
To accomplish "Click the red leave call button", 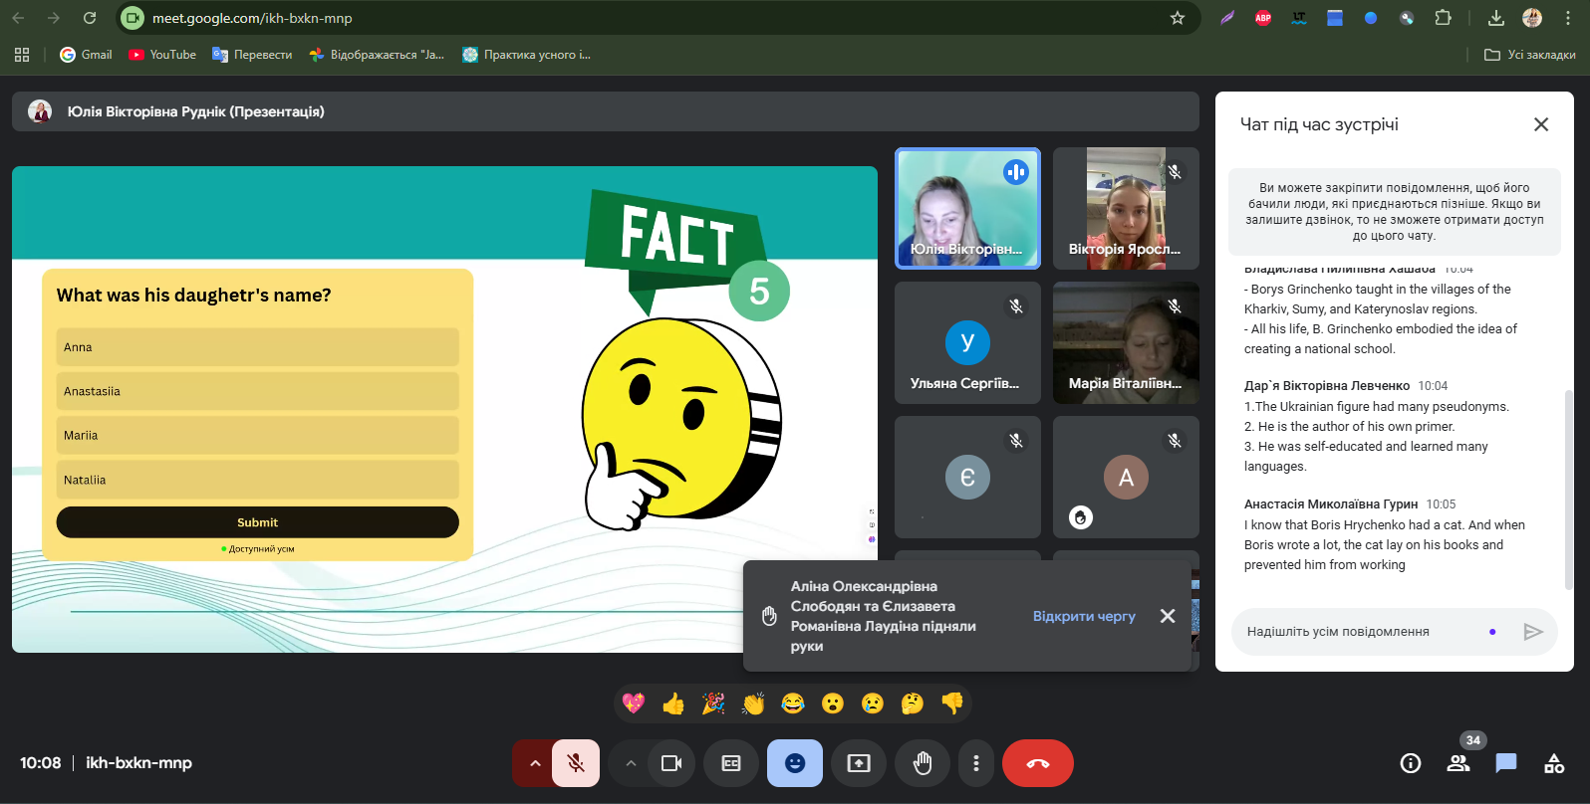I will tap(1037, 763).
